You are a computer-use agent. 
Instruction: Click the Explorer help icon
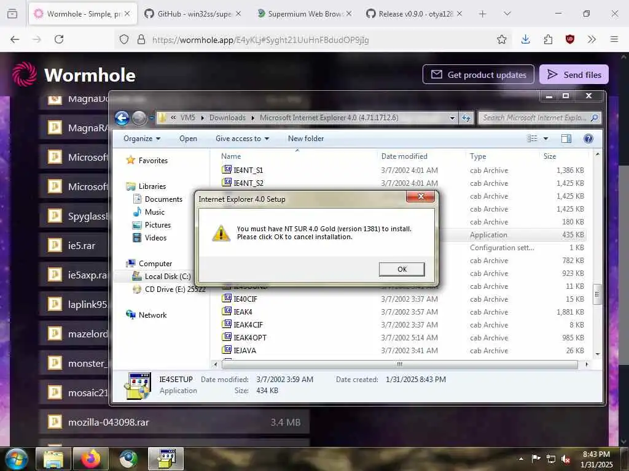click(x=588, y=139)
